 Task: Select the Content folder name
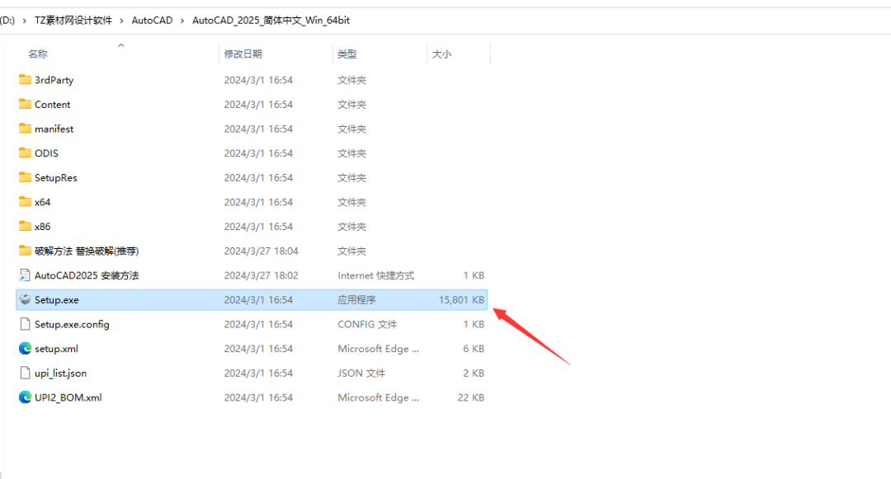pos(52,105)
